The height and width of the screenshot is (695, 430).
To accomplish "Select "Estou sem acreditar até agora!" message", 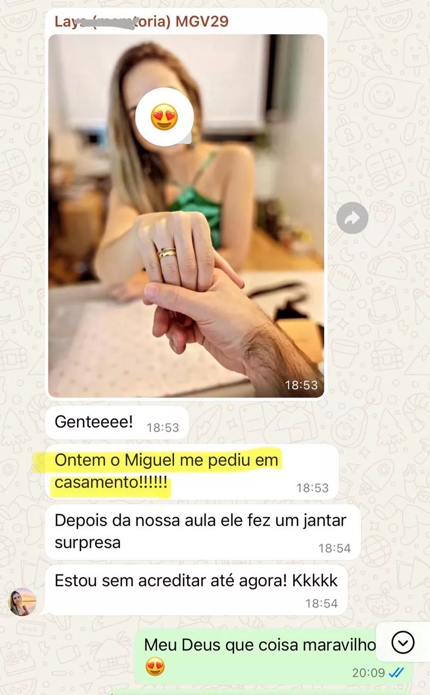I will click(x=196, y=590).
